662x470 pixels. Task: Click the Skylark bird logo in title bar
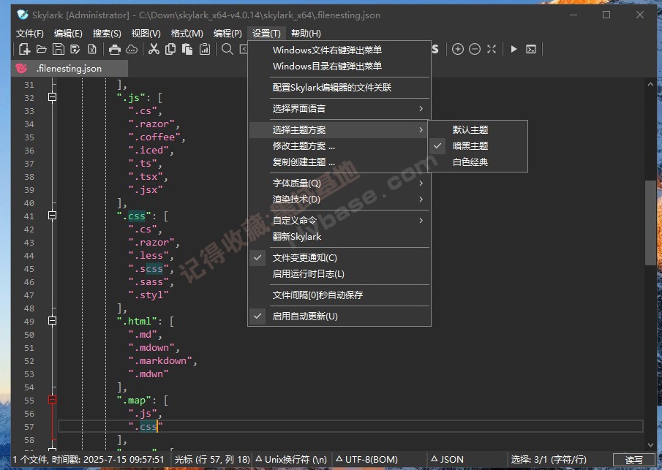tap(23, 15)
